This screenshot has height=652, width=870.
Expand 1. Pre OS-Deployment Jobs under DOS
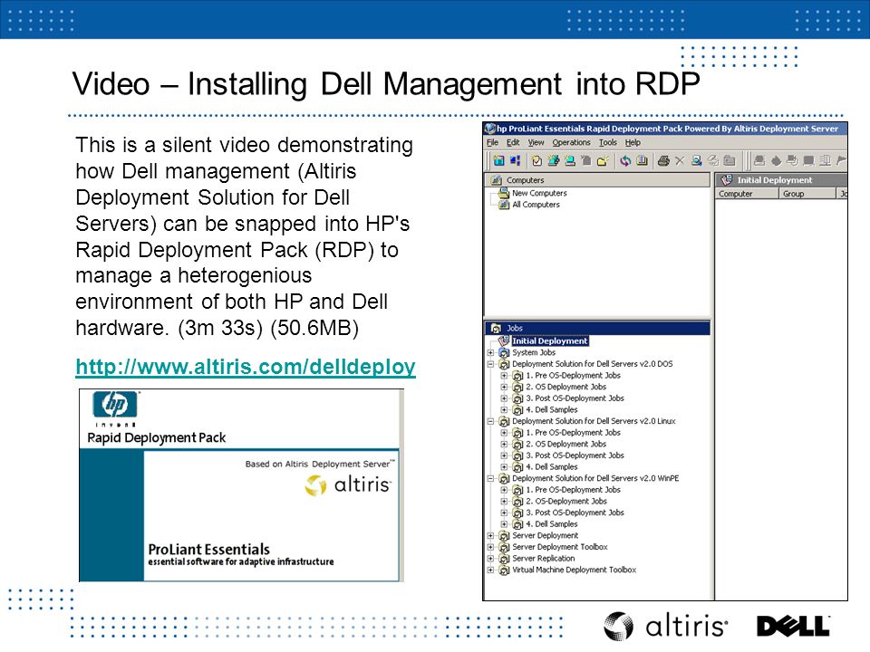pyautogui.click(x=504, y=375)
